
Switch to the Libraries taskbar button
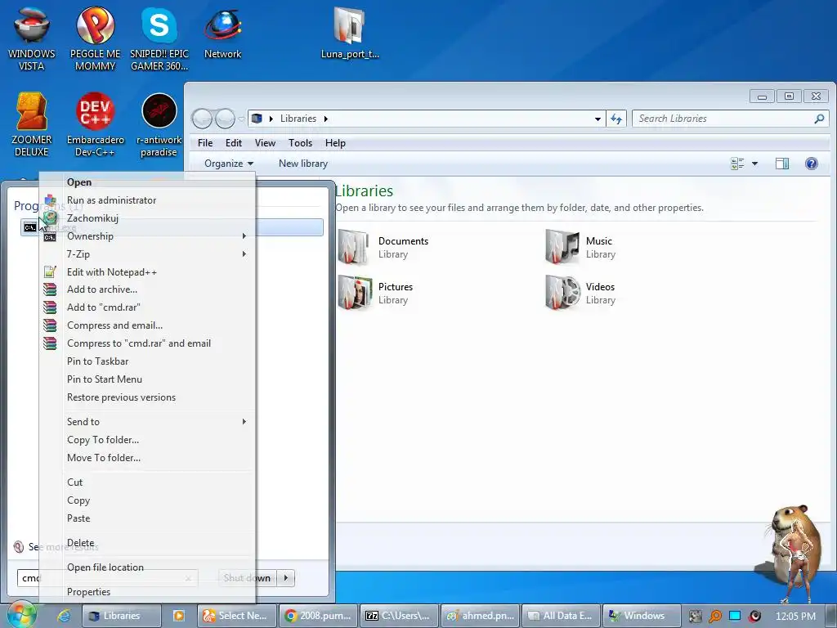[x=121, y=616]
